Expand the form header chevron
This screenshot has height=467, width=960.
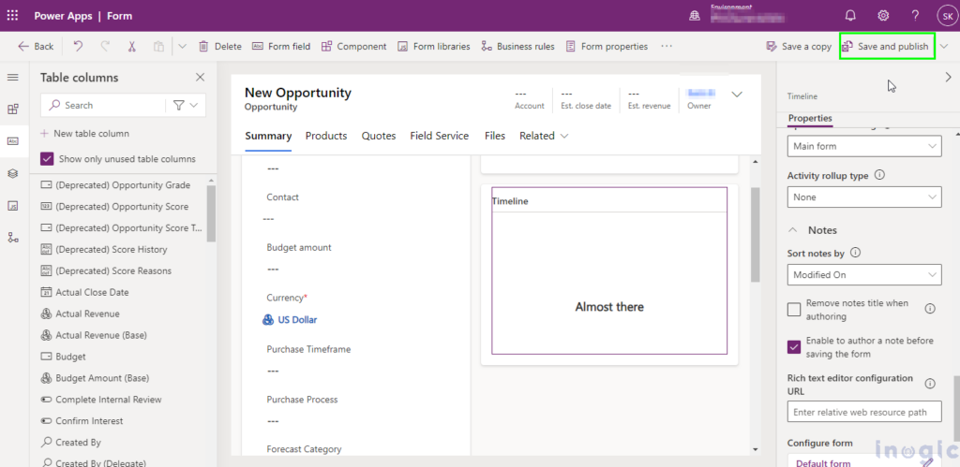[737, 95]
